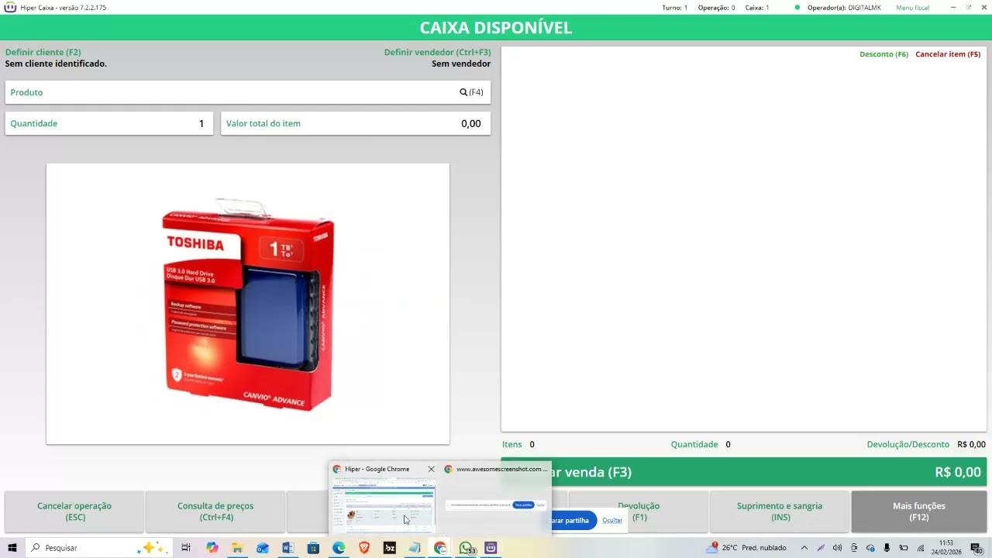Image resolution: width=992 pixels, height=558 pixels.
Task: Show hidden tray icons chevron
Action: pyautogui.click(x=803, y=548)
